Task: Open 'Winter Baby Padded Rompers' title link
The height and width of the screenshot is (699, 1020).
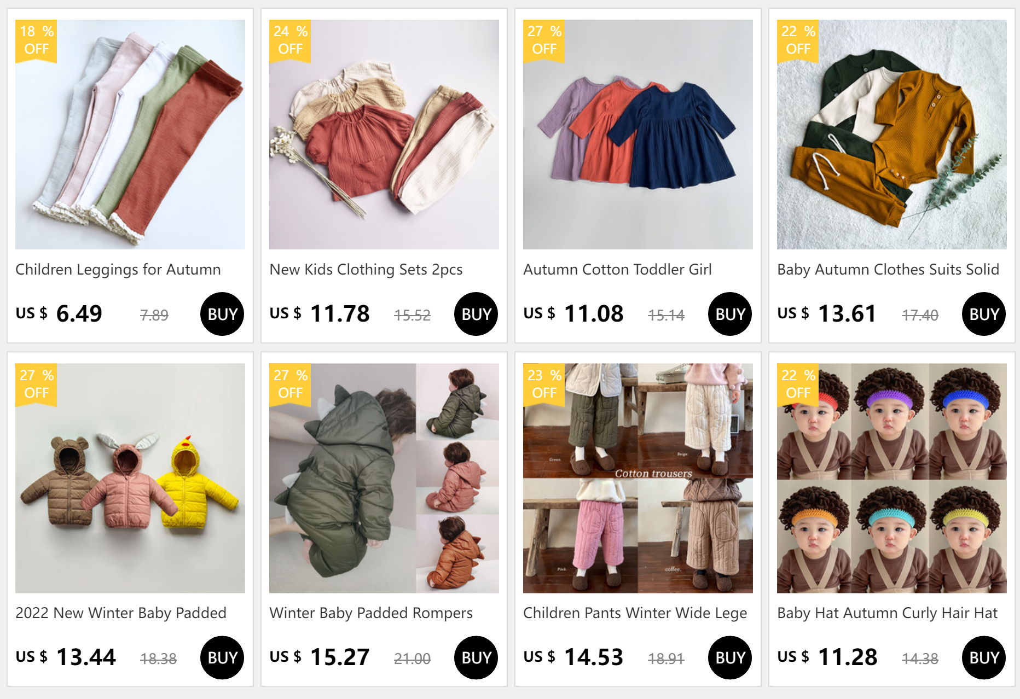Action: (371, 613)
